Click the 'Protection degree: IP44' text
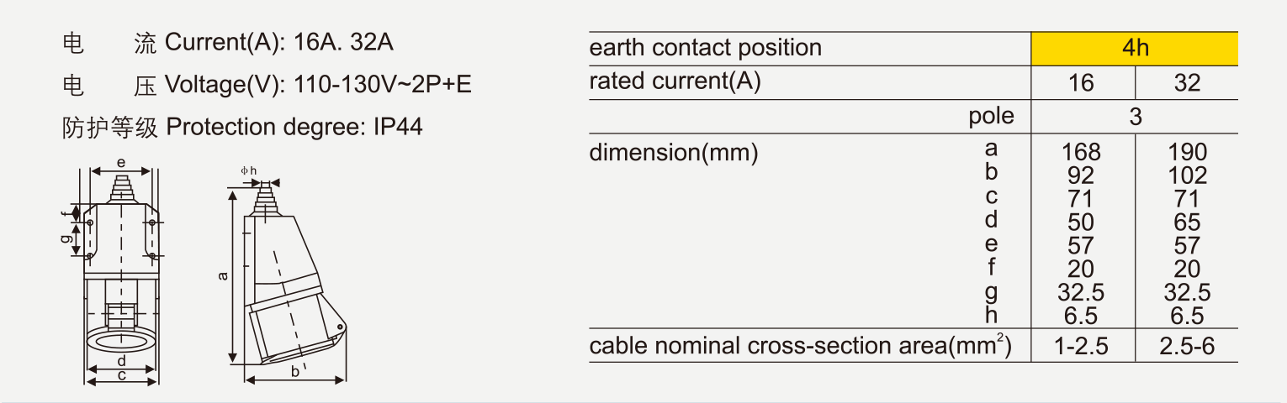1287x403 pixels. [294, 127]
